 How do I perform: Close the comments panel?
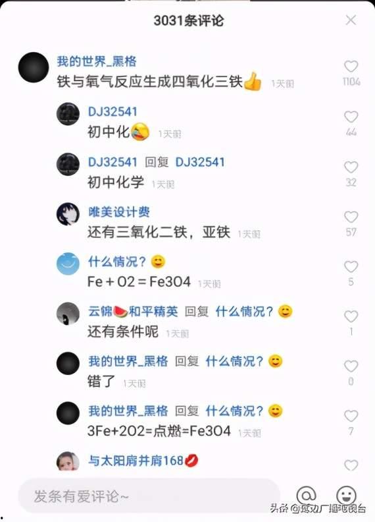tap(351, 20)
